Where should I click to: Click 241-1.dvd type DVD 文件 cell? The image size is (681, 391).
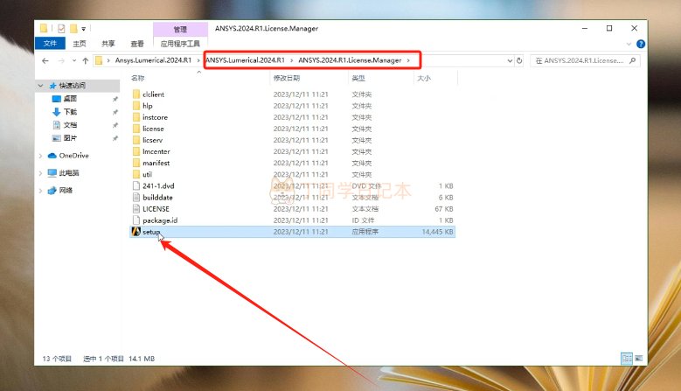[366, 186]
